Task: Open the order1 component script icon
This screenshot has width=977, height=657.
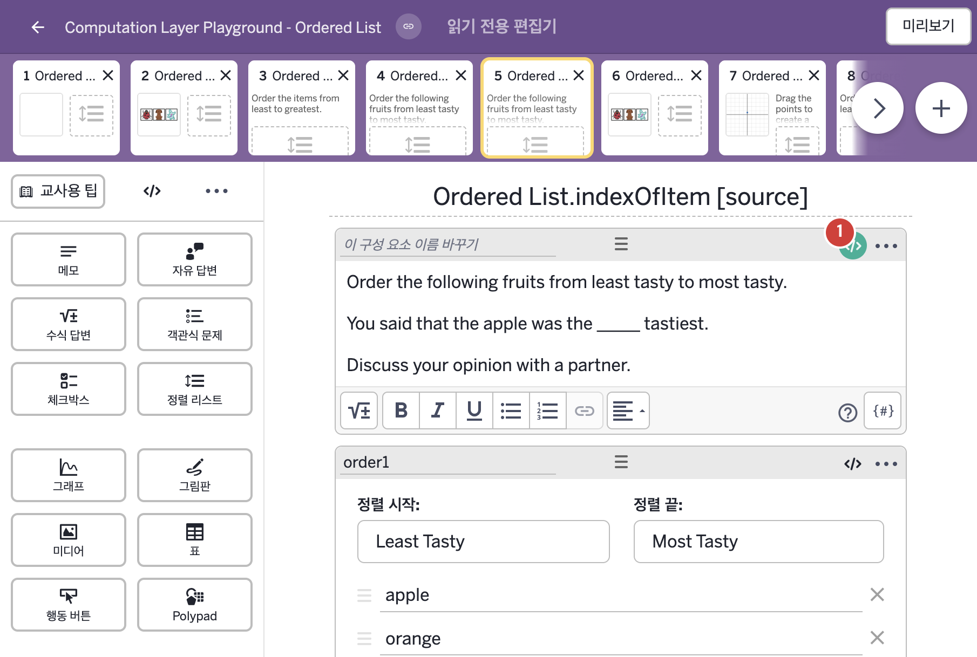Action: (x=853, y=464)
